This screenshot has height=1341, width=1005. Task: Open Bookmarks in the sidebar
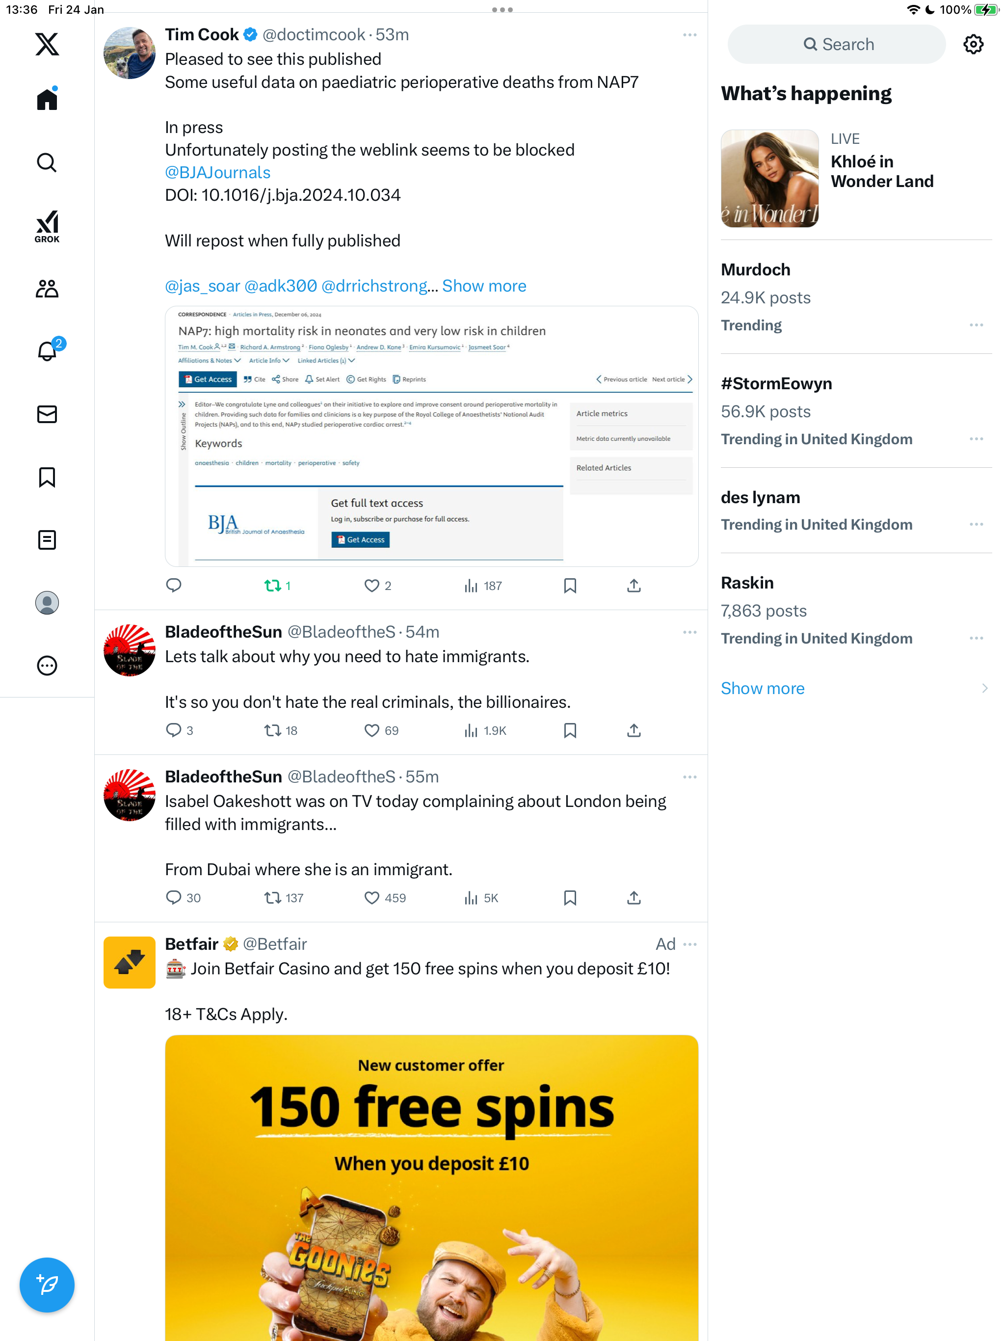pos(47,477)
